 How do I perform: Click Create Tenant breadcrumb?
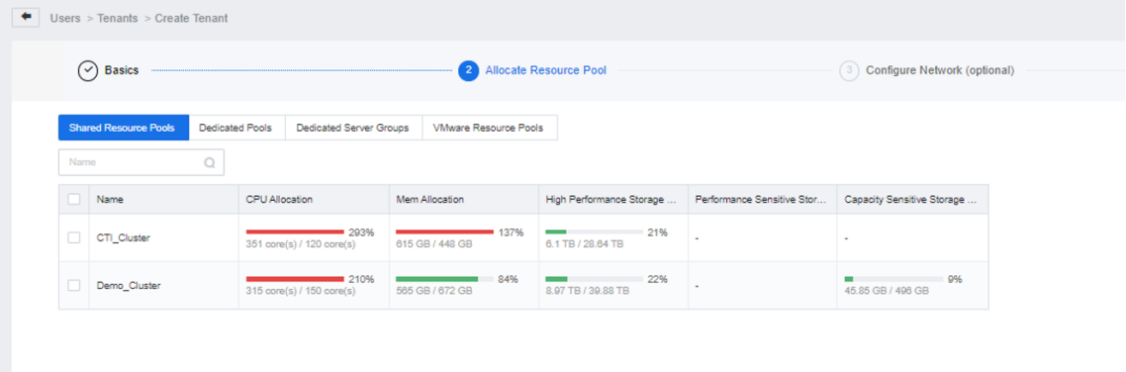point(191,19)
